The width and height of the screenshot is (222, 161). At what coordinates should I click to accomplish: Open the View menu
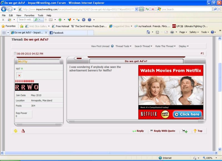(x=19, y=15)
